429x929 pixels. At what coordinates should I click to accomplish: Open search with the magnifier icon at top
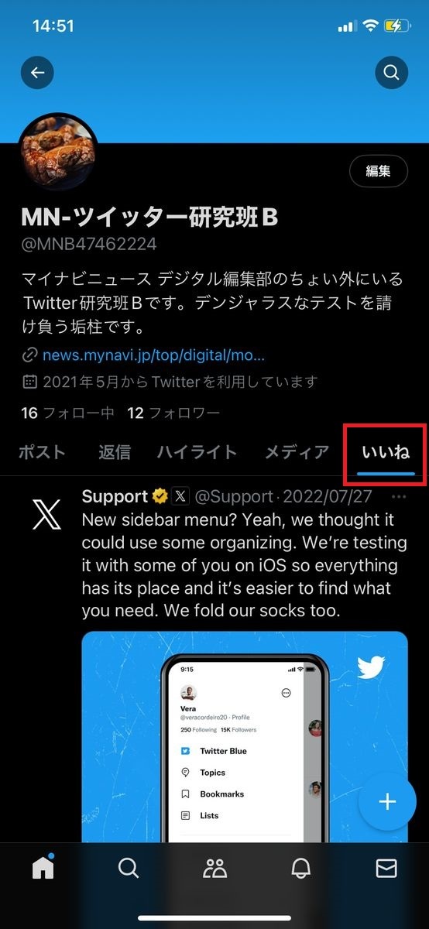[x=391, y=74]
